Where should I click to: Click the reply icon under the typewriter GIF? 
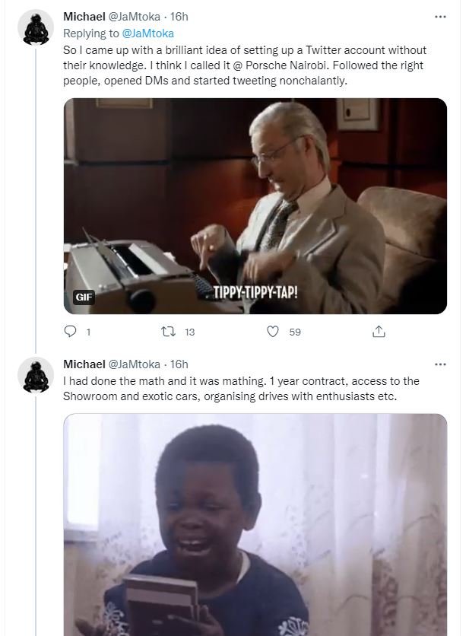pyautogui.click(x=71, y=332)
